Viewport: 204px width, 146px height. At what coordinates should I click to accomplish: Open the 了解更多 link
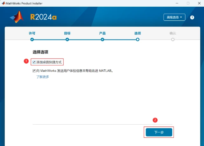[x=43, y=77]
